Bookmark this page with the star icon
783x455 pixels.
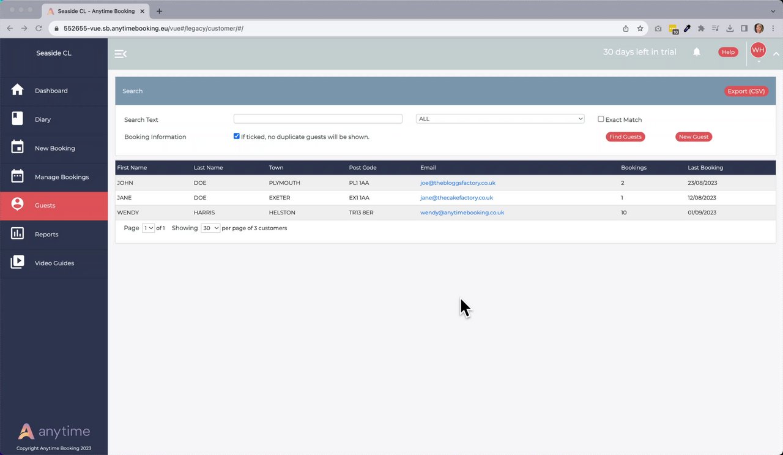[640, 28]
